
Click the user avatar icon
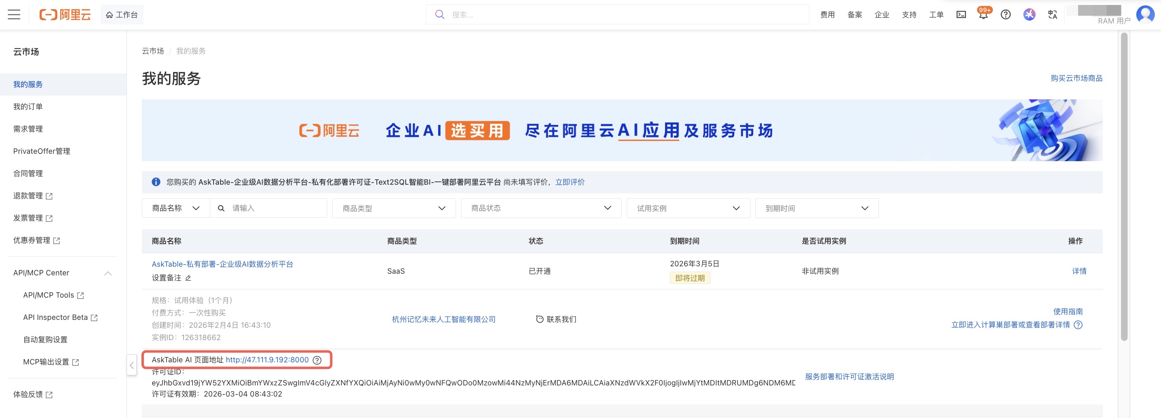(x=1145, y=14)
